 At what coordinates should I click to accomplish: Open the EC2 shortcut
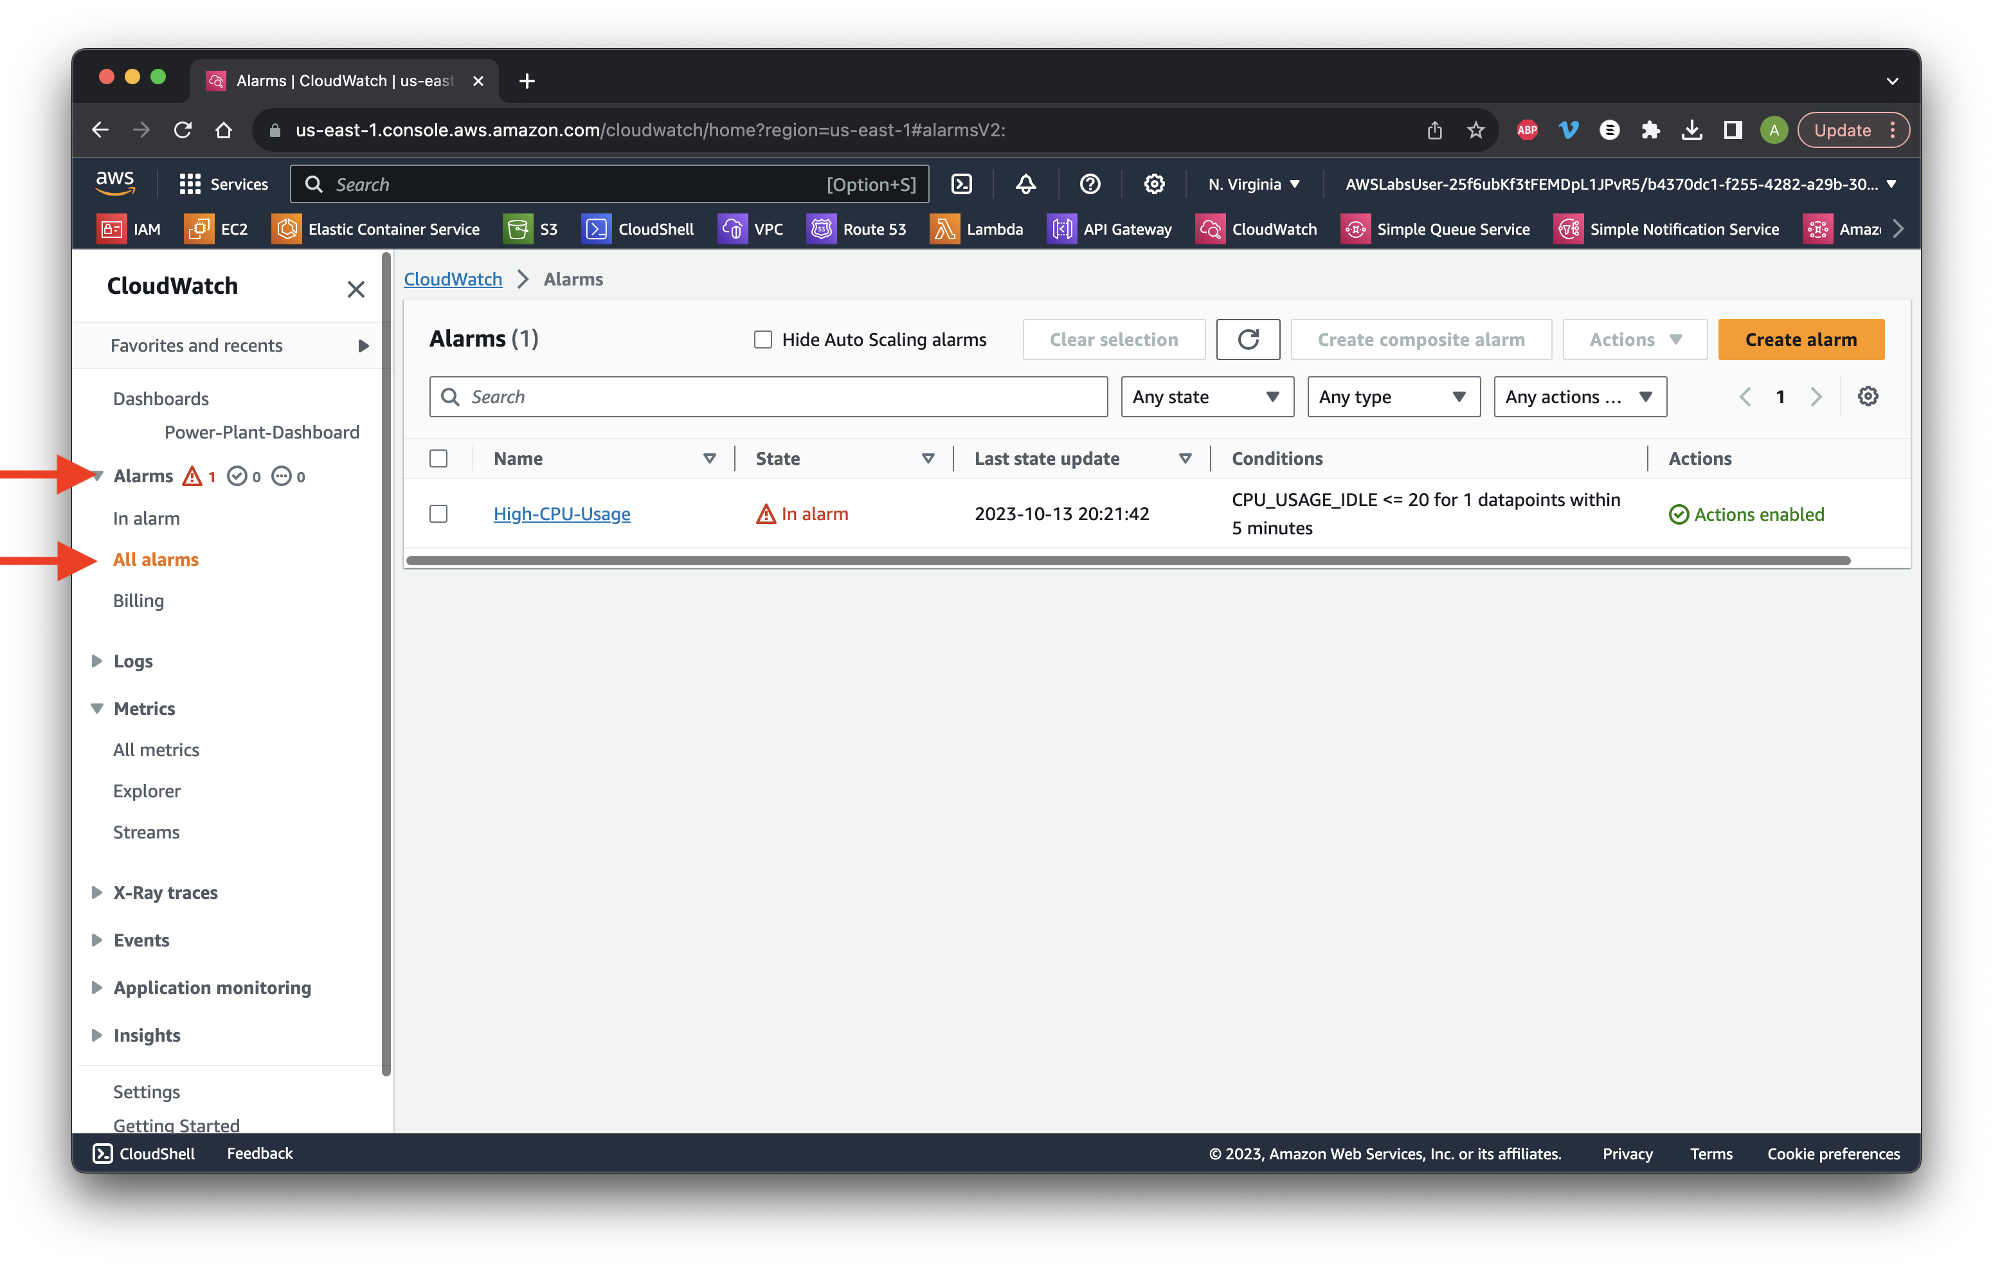point(217,230)
